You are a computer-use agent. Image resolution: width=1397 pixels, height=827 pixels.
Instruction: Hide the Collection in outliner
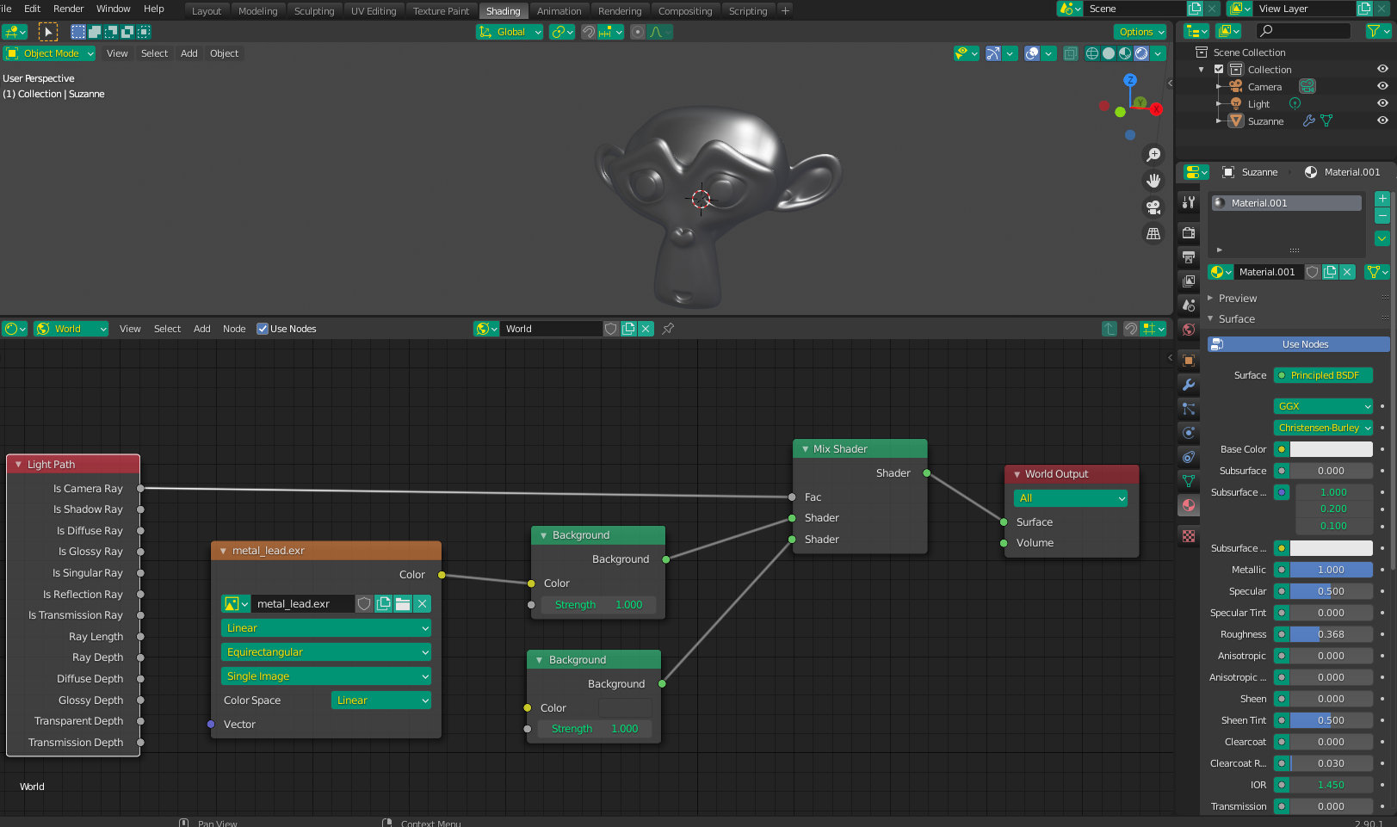(1382, 69)
